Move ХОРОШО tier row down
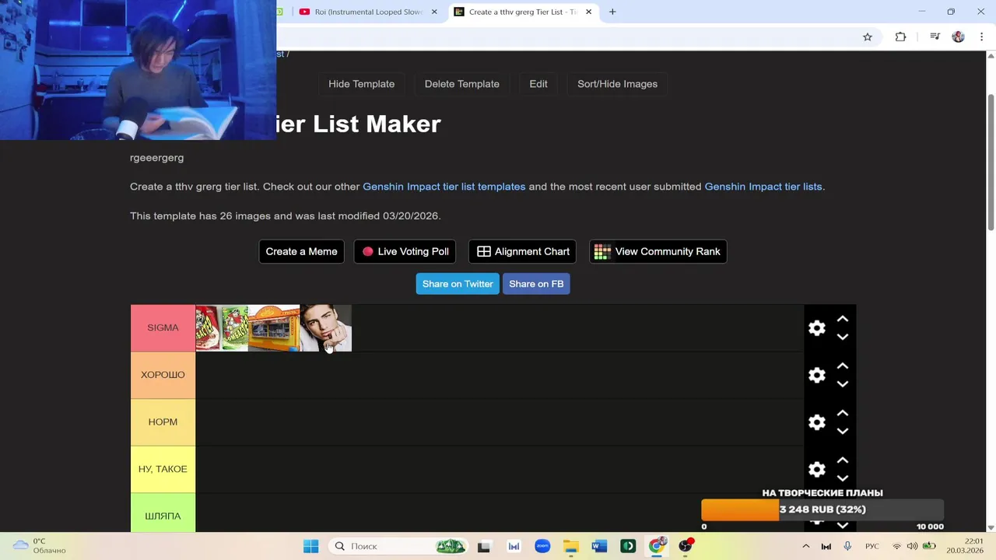Screen dimensions: 996x560 click(843, 384)
